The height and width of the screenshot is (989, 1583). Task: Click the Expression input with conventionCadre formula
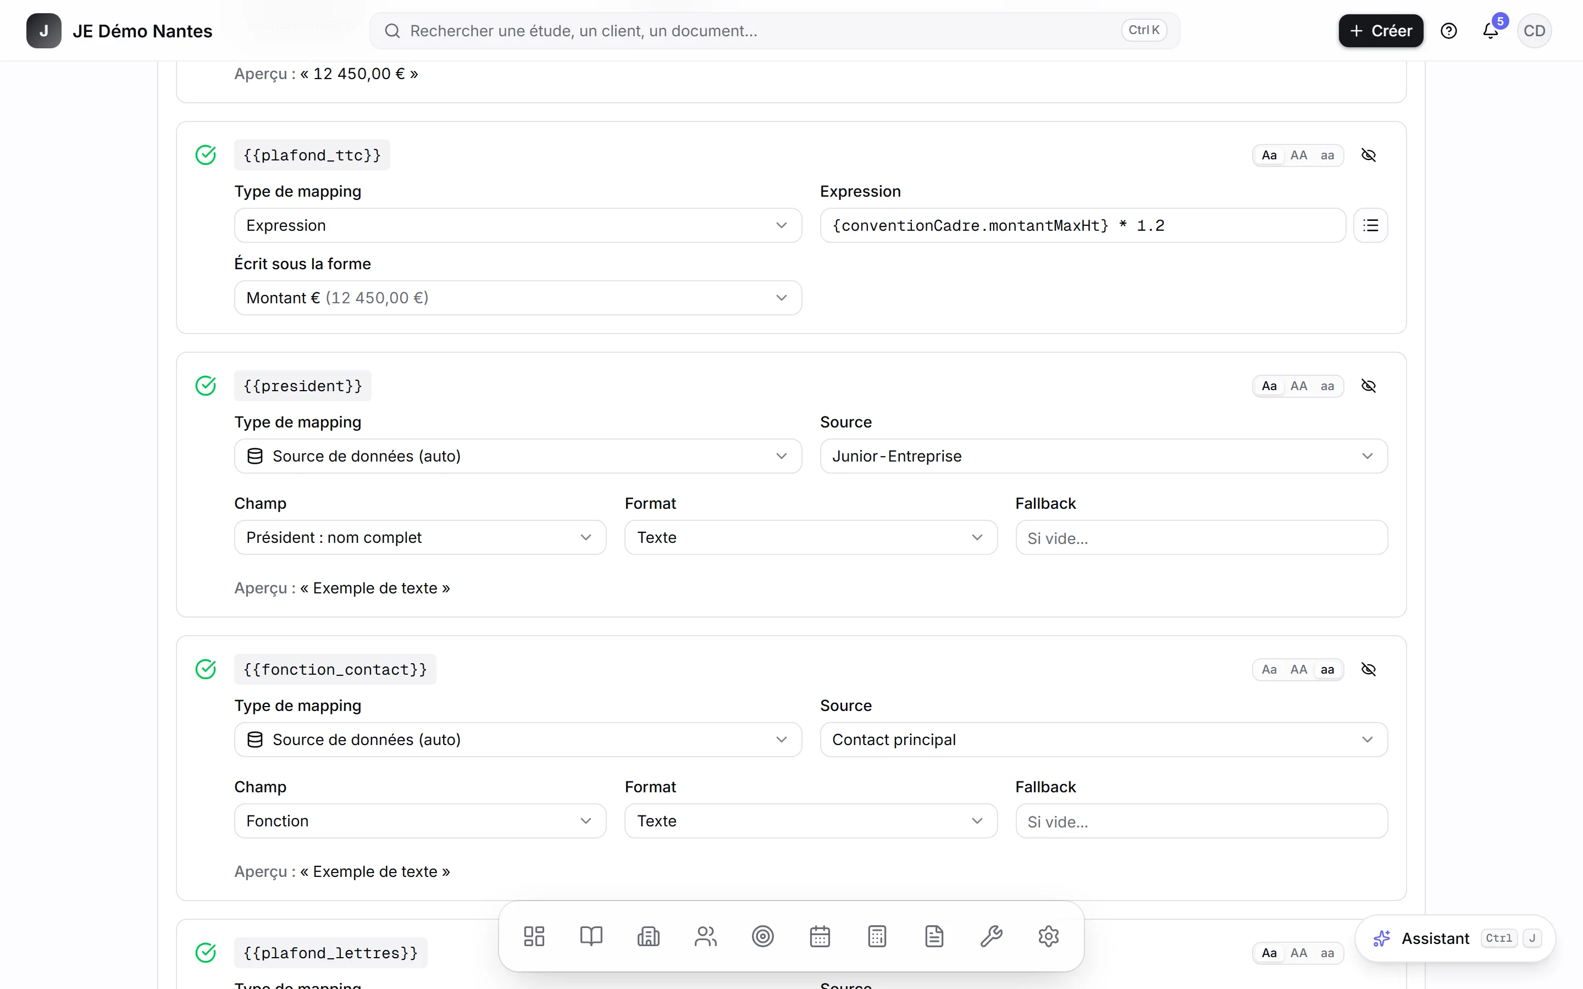[x=1083, y=225]
